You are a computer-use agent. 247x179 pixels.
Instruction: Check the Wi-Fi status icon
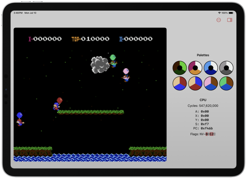tap(219, 13)
